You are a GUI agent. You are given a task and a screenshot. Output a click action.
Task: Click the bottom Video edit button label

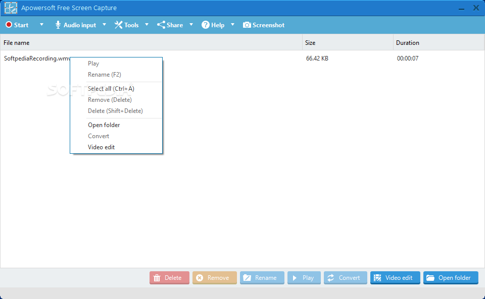pyautogui.click(x=399, y=278)
